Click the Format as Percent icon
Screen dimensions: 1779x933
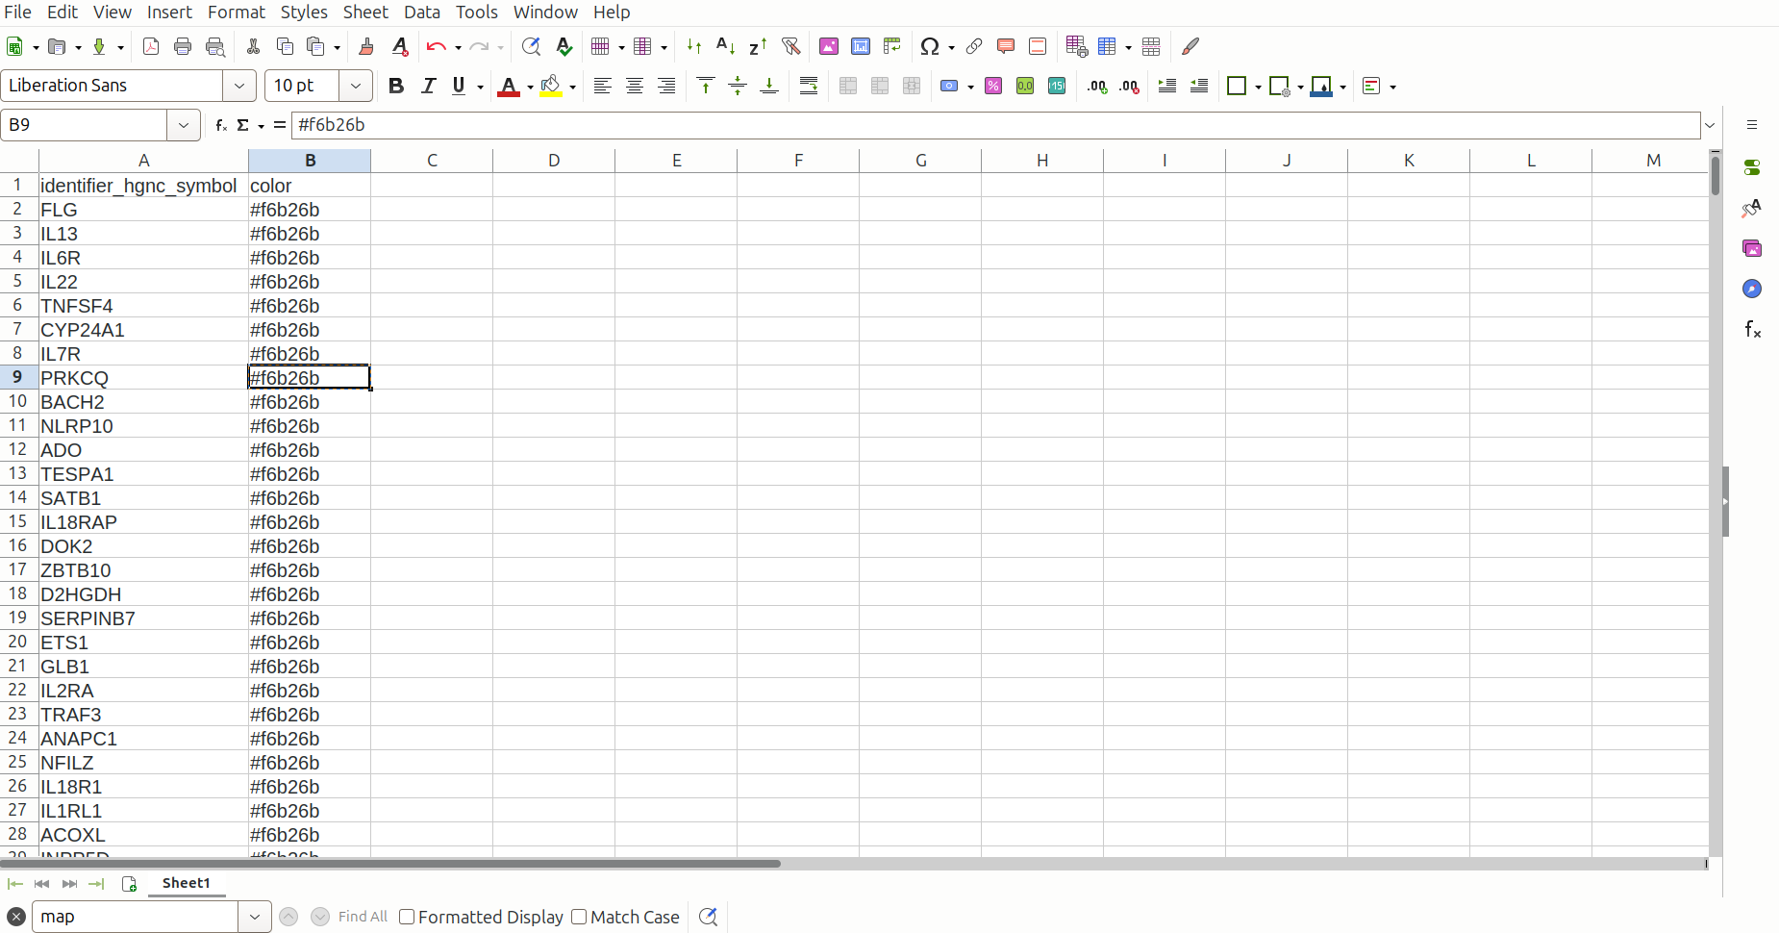993,87
